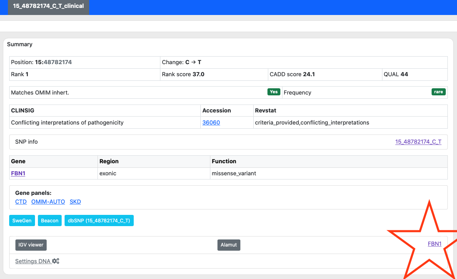Open the variant in Alamut
Screen dimensions: 457x279
pyautogui.click(x=229, y=245)
